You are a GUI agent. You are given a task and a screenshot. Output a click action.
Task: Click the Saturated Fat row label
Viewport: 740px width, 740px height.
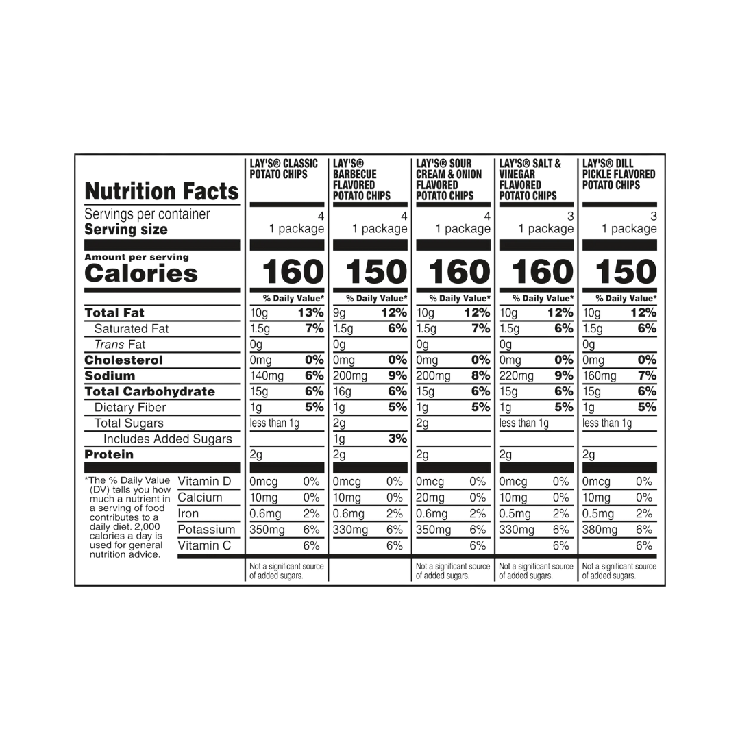pos(131,328)
